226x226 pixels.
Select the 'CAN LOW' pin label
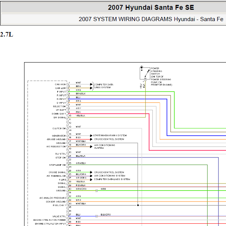tap(61, 88)
